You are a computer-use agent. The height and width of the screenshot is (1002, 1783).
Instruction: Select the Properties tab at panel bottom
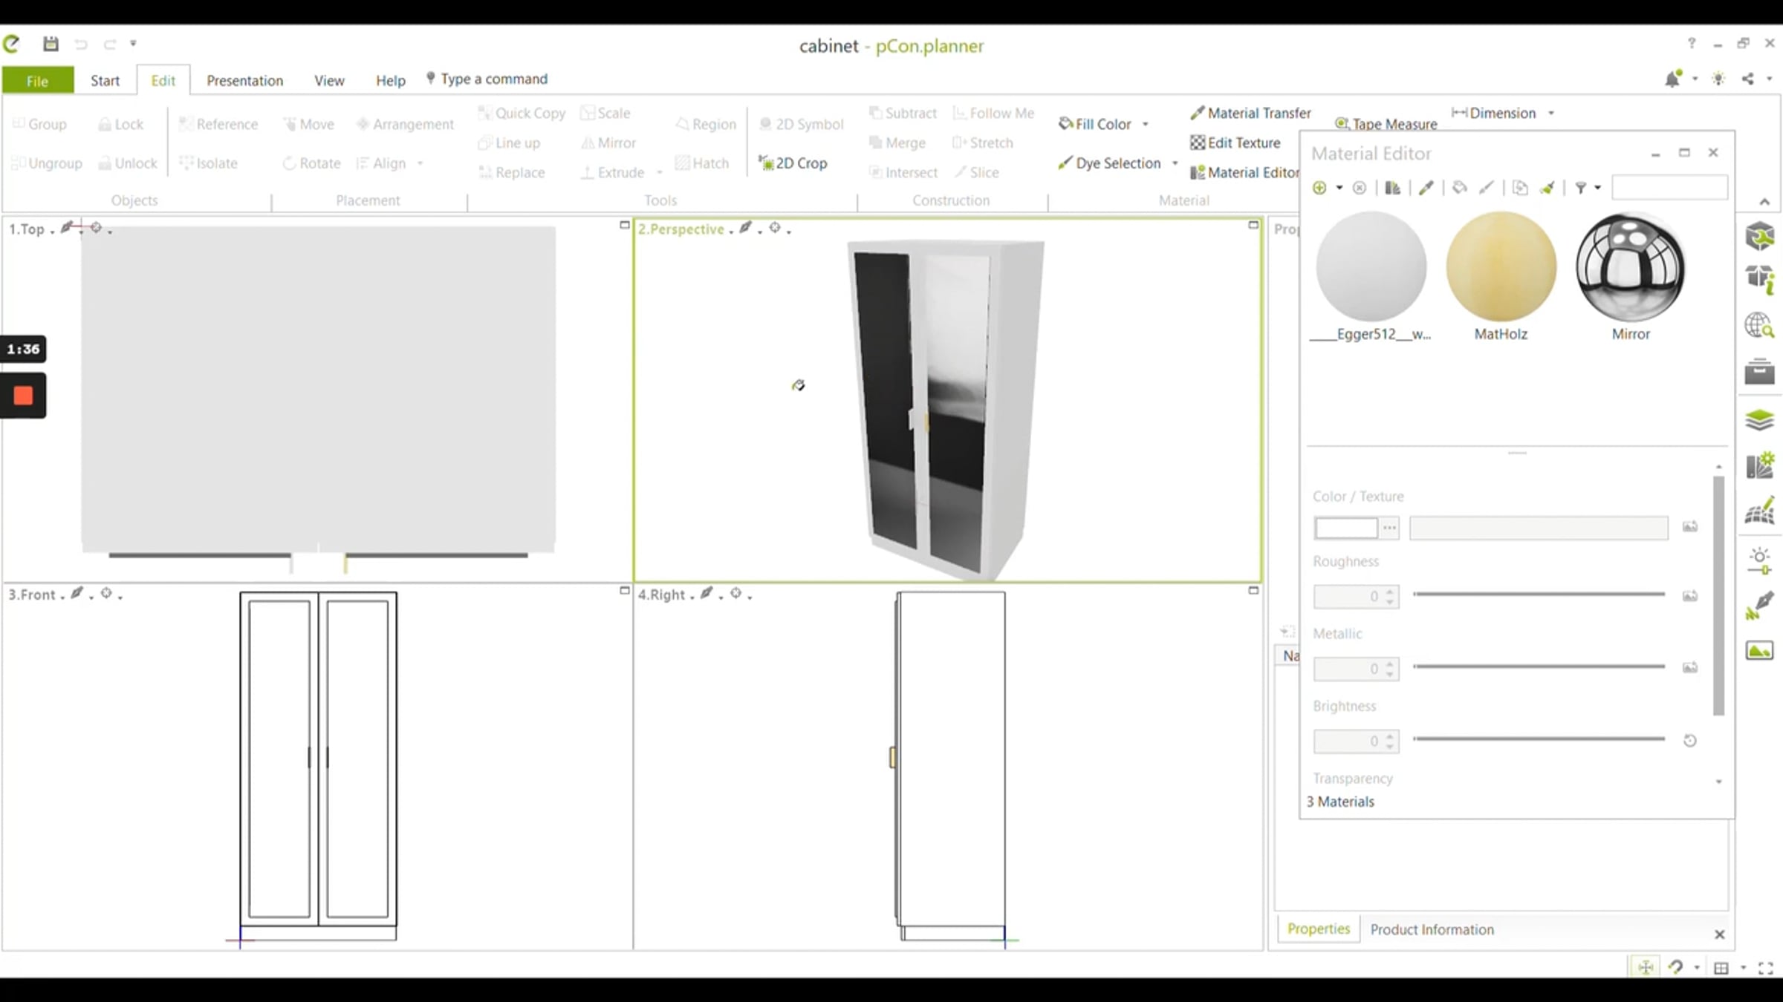coord(1318,929)
